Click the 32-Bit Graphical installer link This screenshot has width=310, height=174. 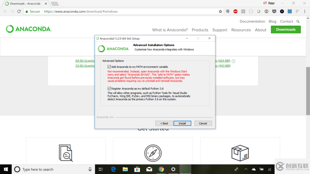click(85, 66)
